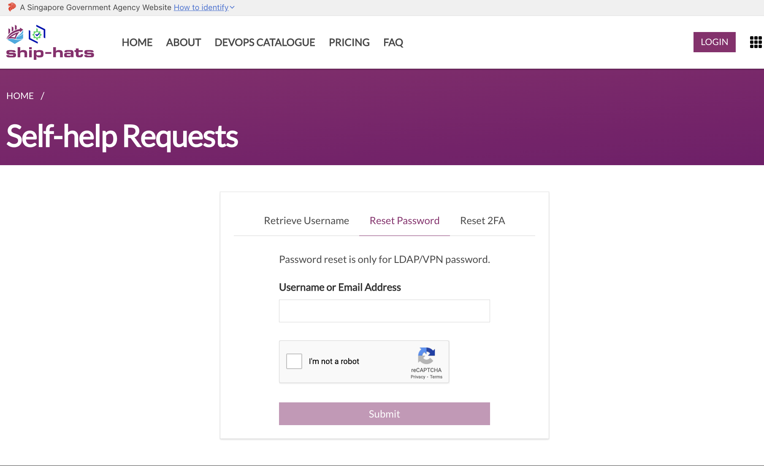764x466 pixels.
Task: Open the reCAPTCHA Privacy link
Action: (418, 377)
